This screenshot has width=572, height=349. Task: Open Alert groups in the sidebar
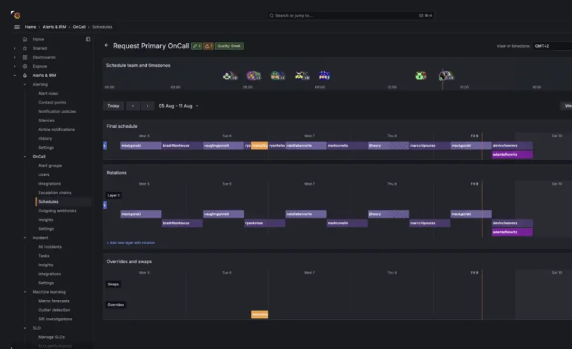point(50,166)
